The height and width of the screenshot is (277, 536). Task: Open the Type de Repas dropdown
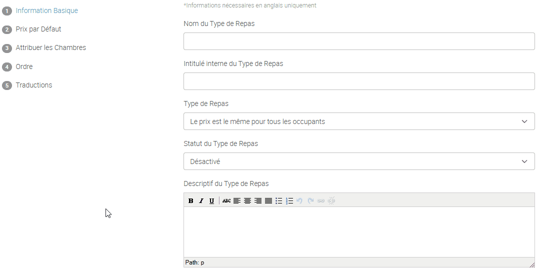pos(358,121)
